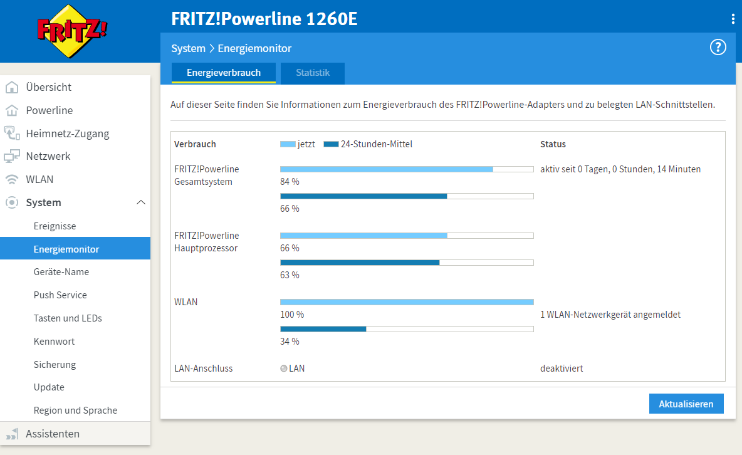Click the LAN status indicator dot
This screenshot has width=742, height=455.
coord(284,369)
